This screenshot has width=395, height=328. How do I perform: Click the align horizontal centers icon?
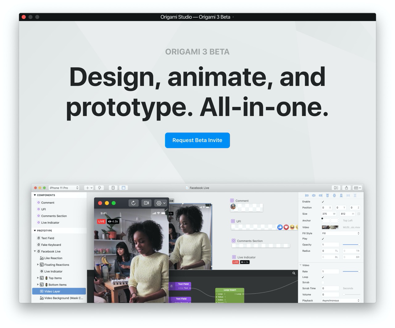pyautogui.click(x=314, y=195)
